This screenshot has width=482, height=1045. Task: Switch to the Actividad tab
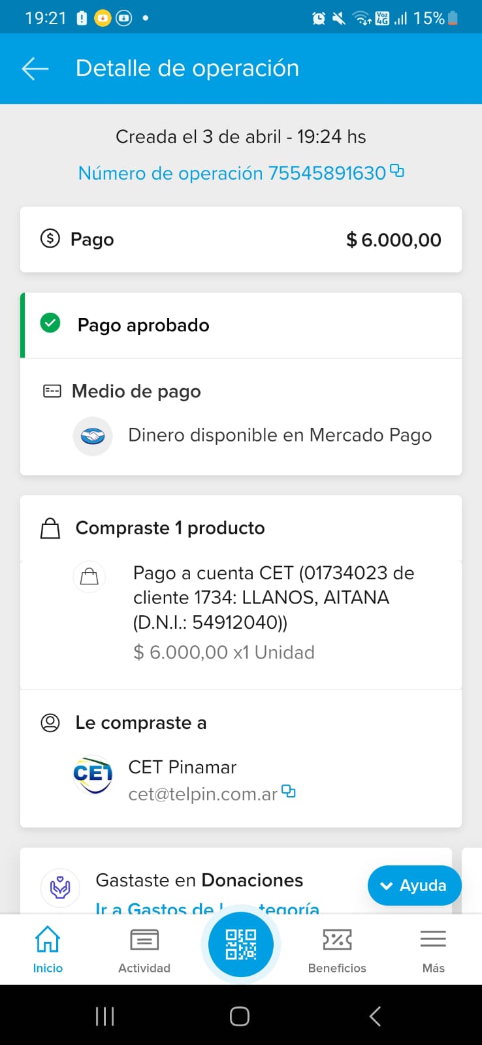point(144,949)
